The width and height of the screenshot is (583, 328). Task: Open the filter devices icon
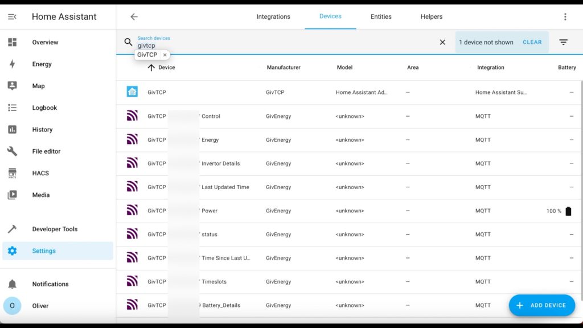[563, 42]
